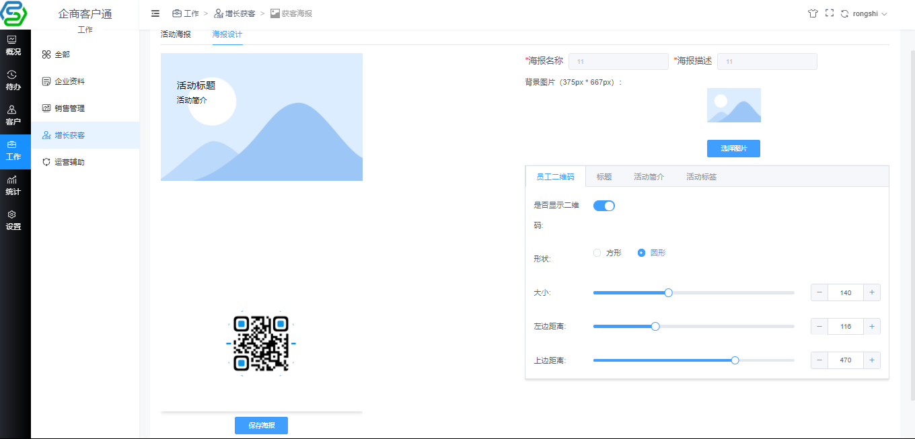Click the 左边距离 slider handle
Viewport: 915px width, 439px height.
(x=655, y=326)
